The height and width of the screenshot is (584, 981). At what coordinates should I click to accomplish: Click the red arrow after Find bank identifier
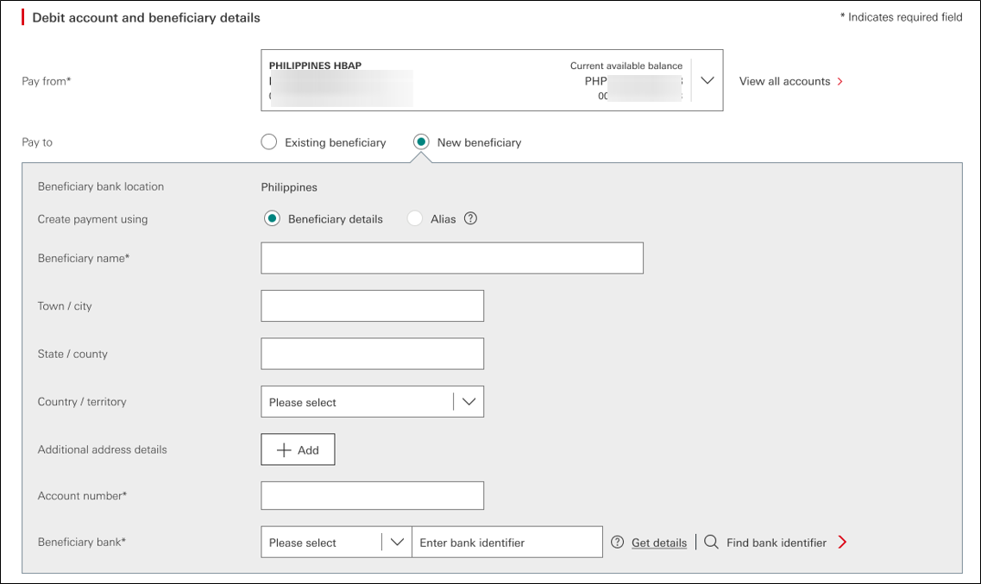coord(842,543)
